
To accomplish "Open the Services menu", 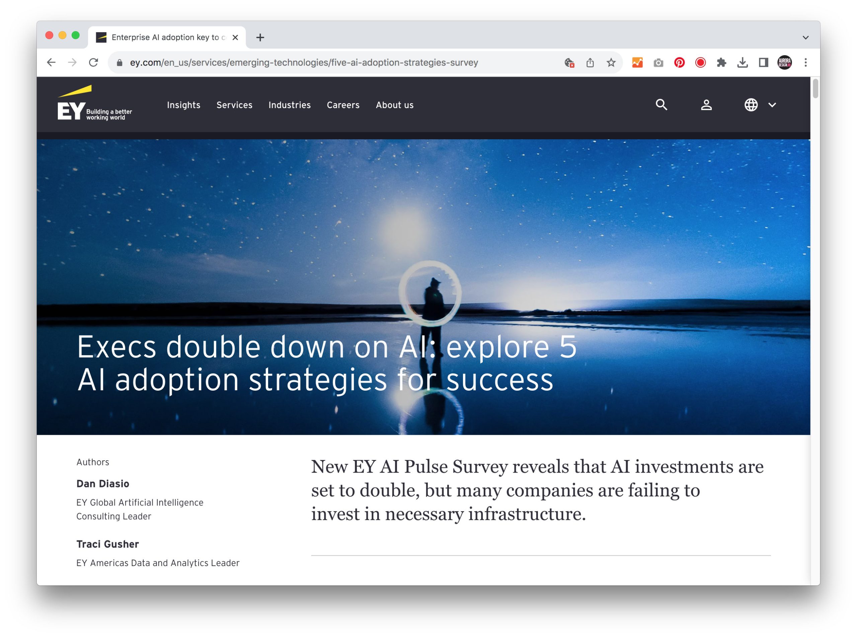I will click(x=234, y=105).
